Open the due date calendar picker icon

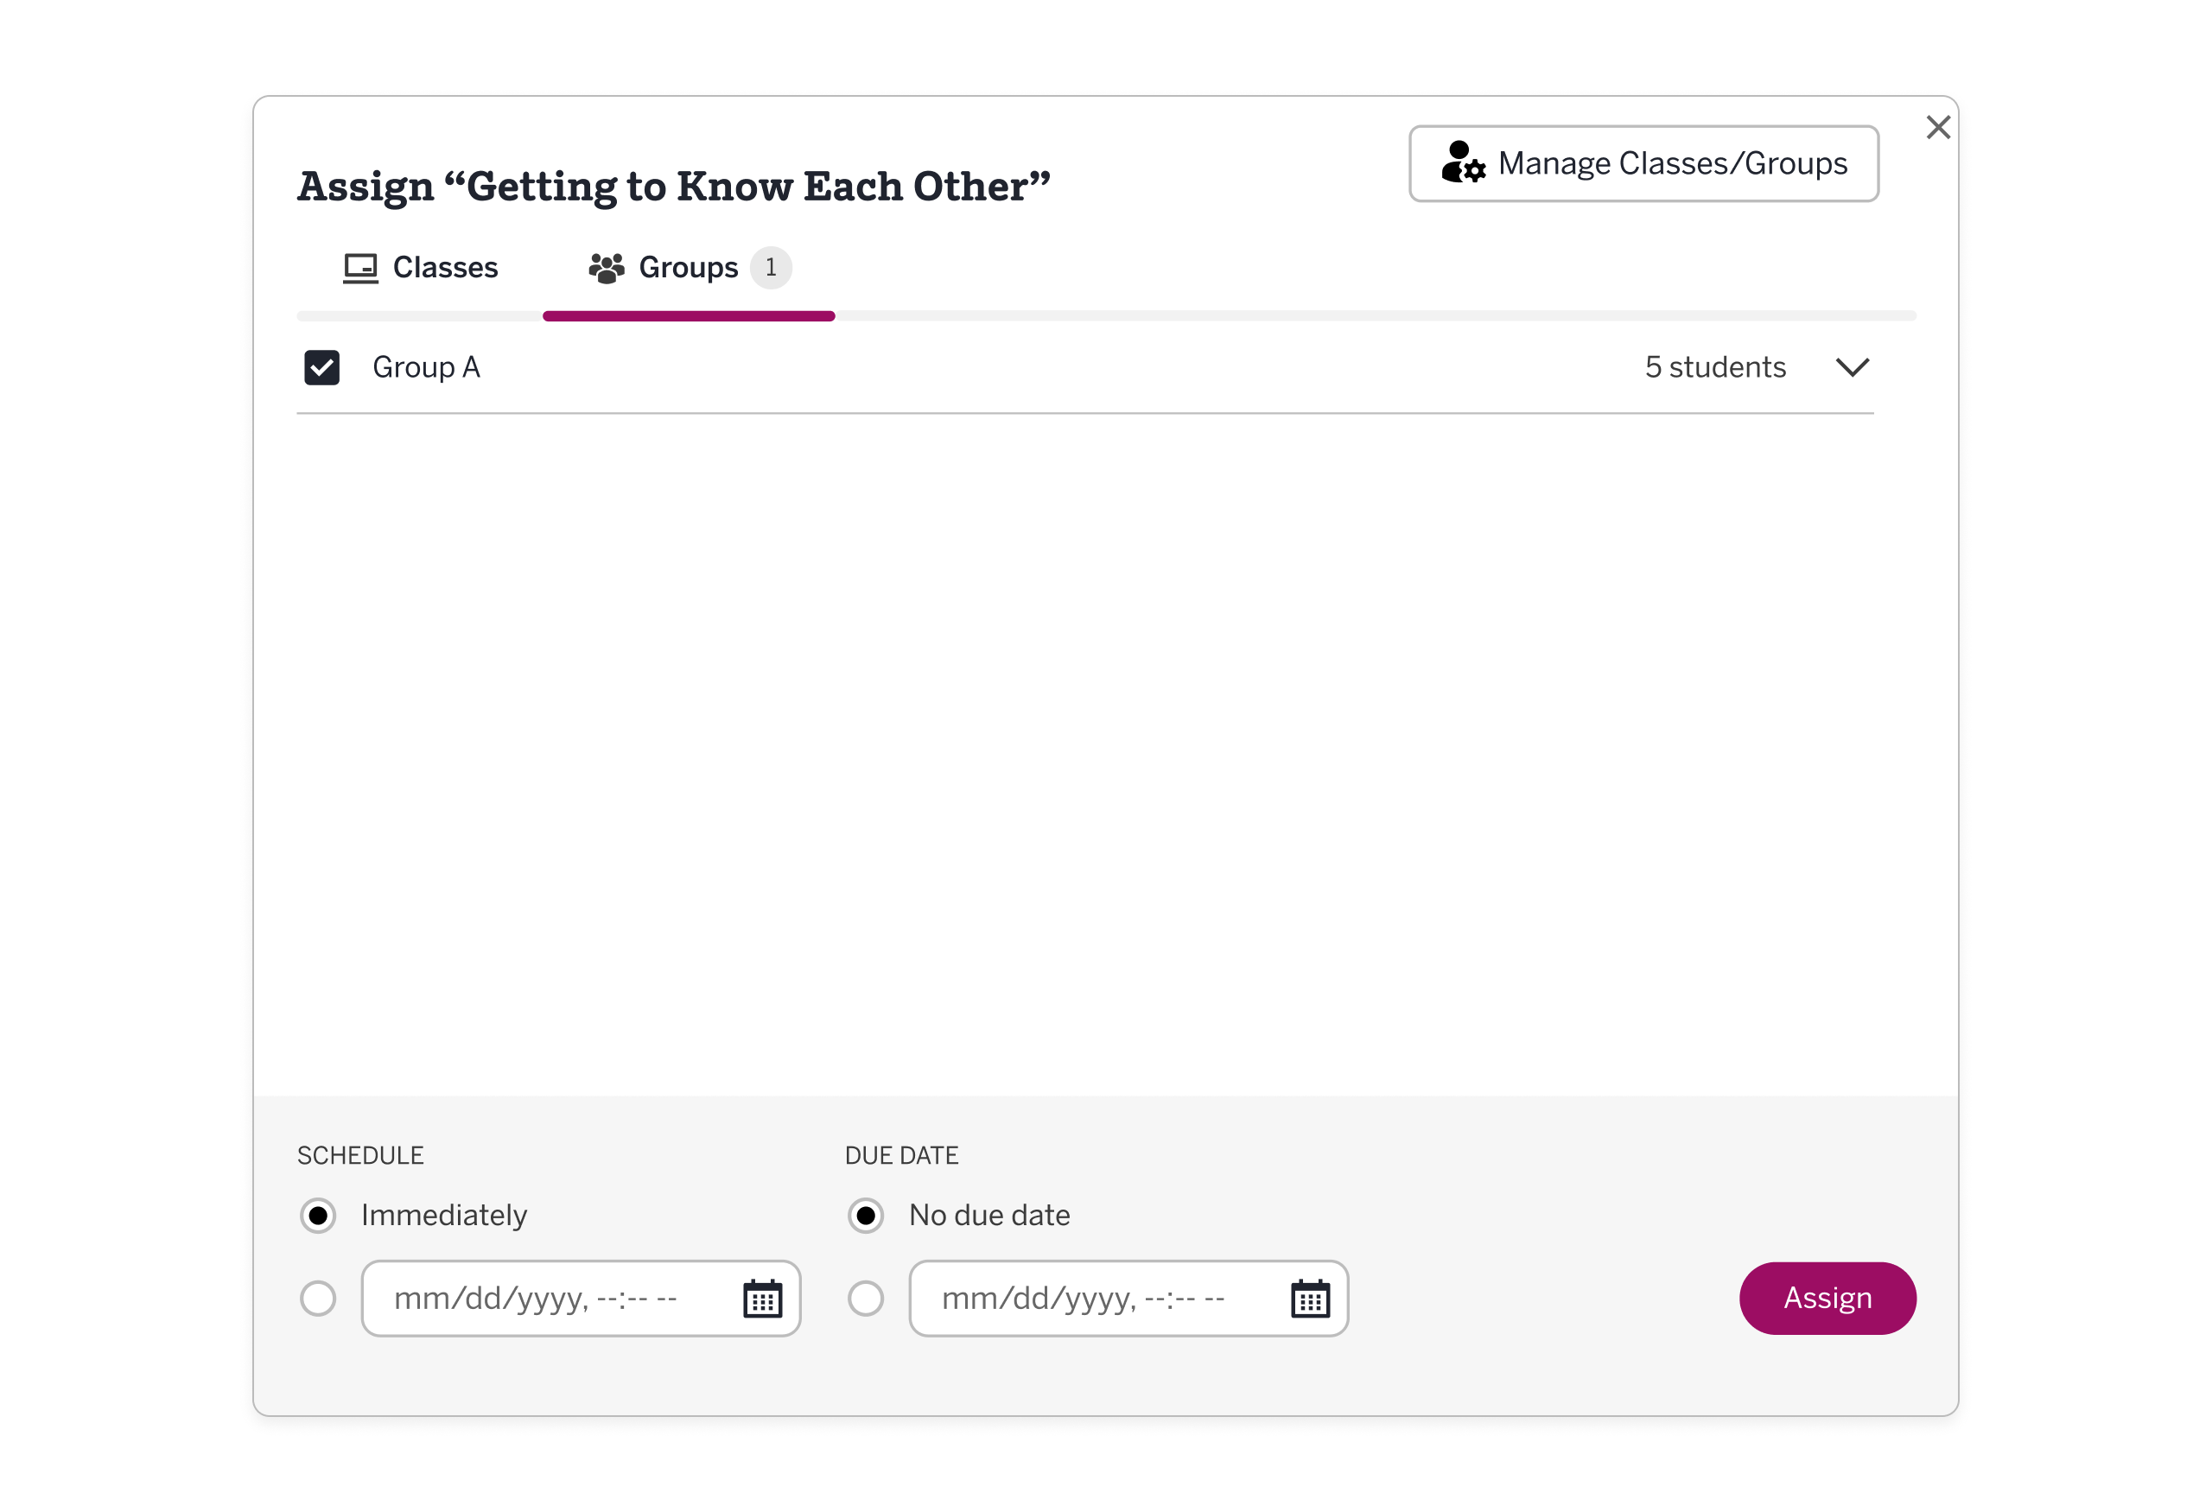1310,1299
